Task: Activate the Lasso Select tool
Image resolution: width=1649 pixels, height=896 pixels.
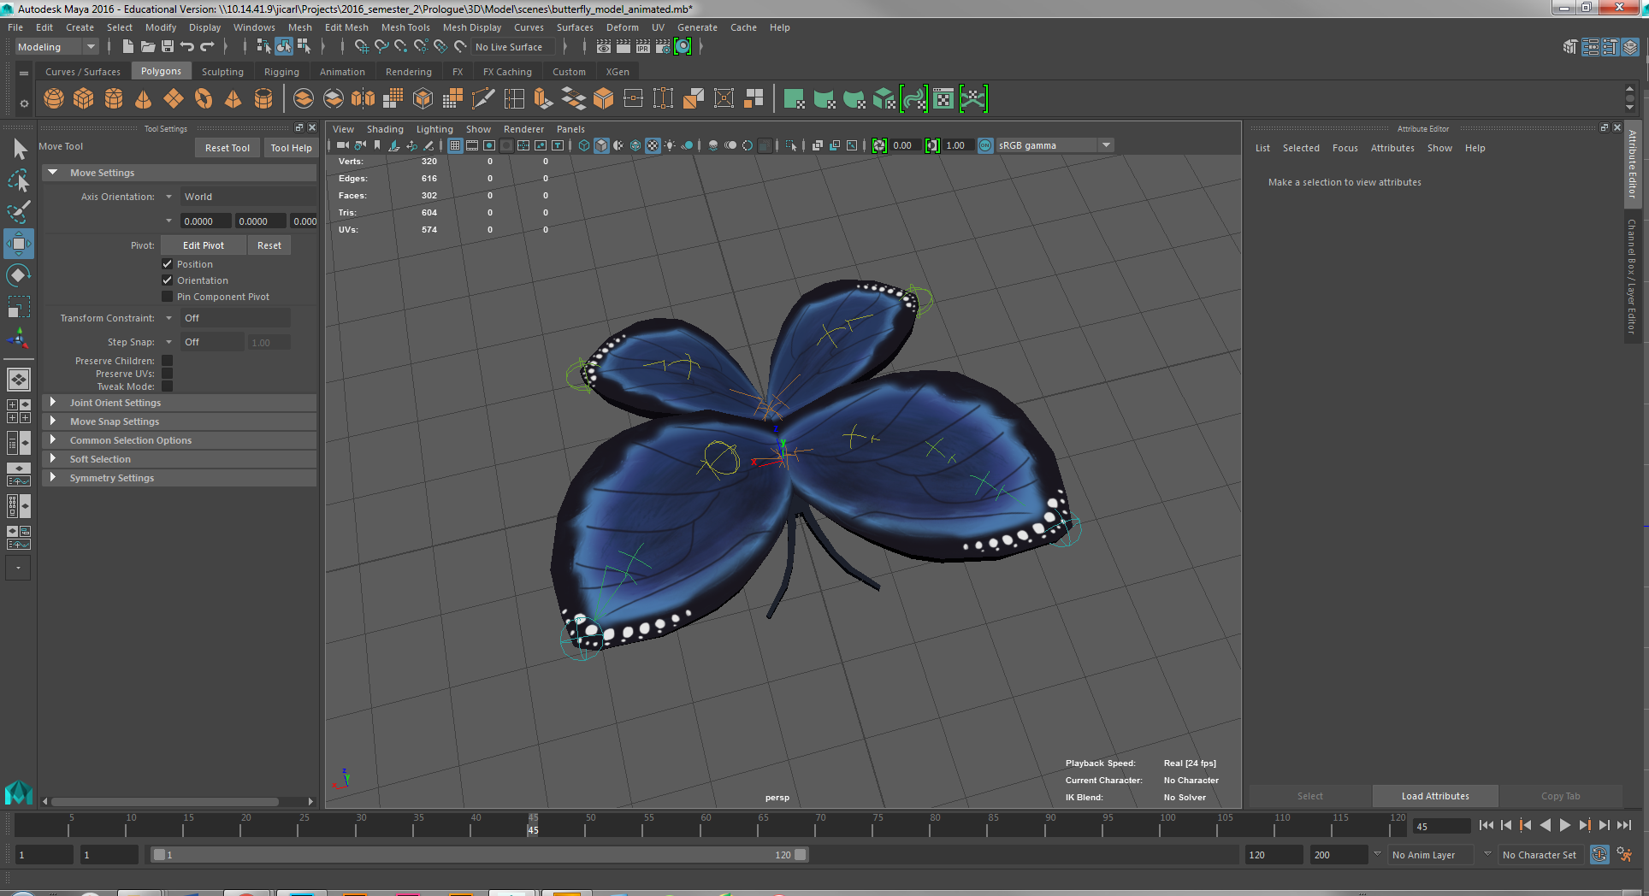Action: pyautogui.click(x=19, y=180)
